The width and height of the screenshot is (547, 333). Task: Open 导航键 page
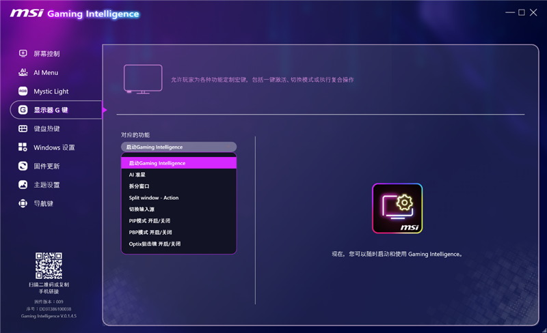[x=43, y=203]
